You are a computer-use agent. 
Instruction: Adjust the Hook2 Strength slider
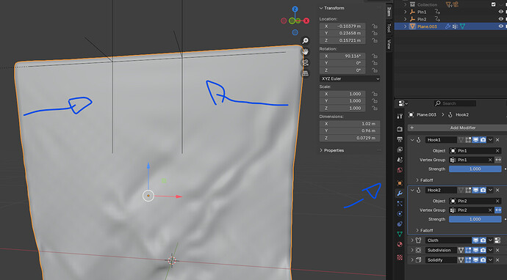coord(475,219)
